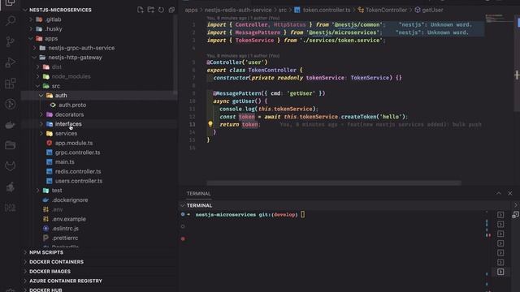Click the terminal prompt input area
This screenshot has height=292, width=520.
tap(302, 214)
